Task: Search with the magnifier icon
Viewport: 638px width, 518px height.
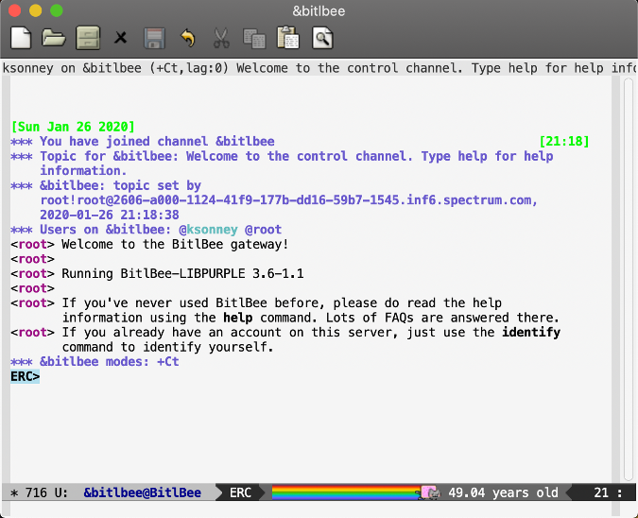Action: tap(323, 38)
